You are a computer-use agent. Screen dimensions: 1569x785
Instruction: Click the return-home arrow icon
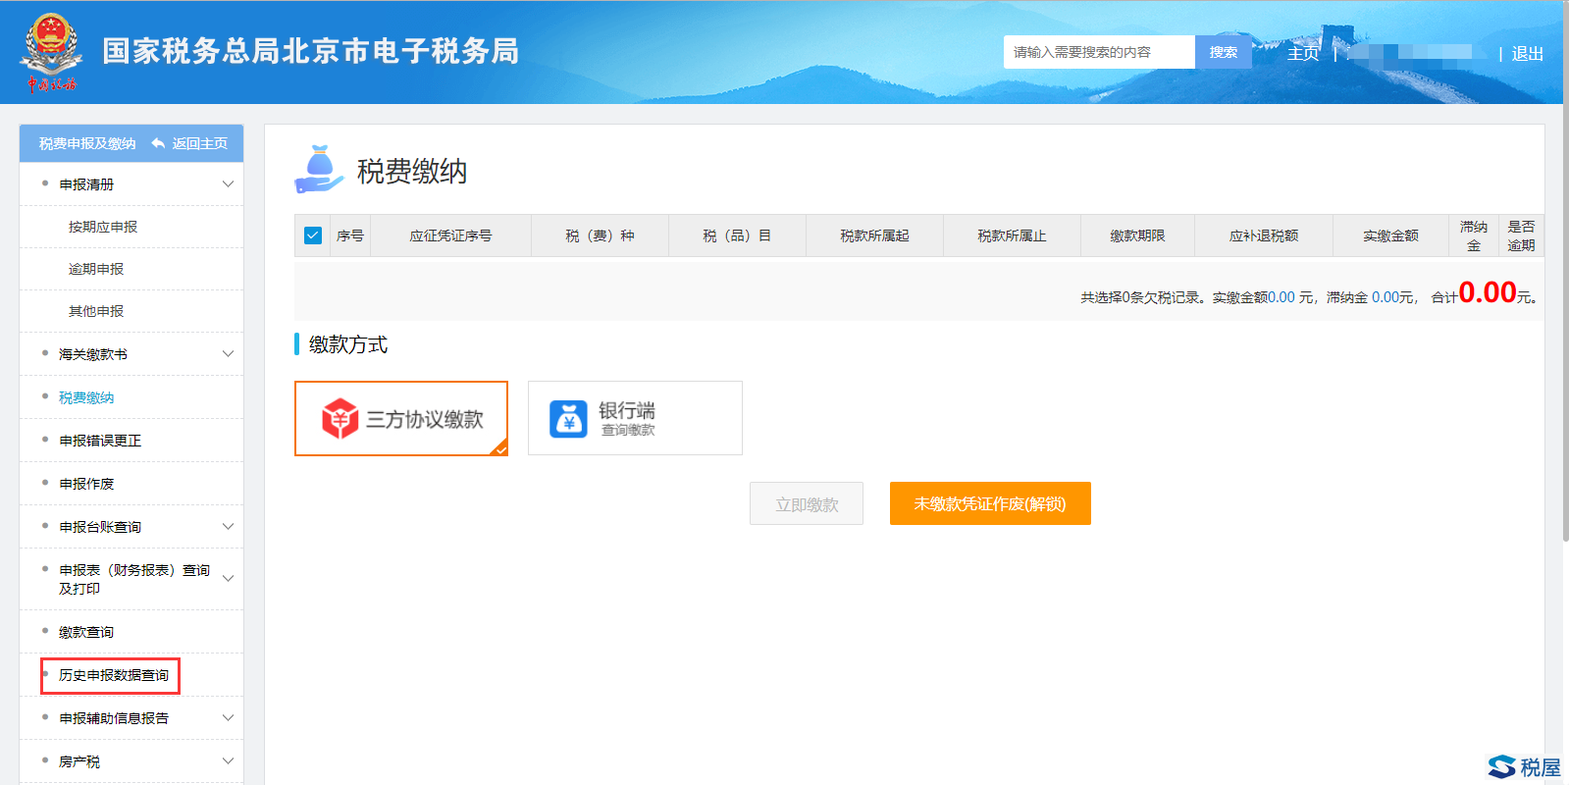158,143
